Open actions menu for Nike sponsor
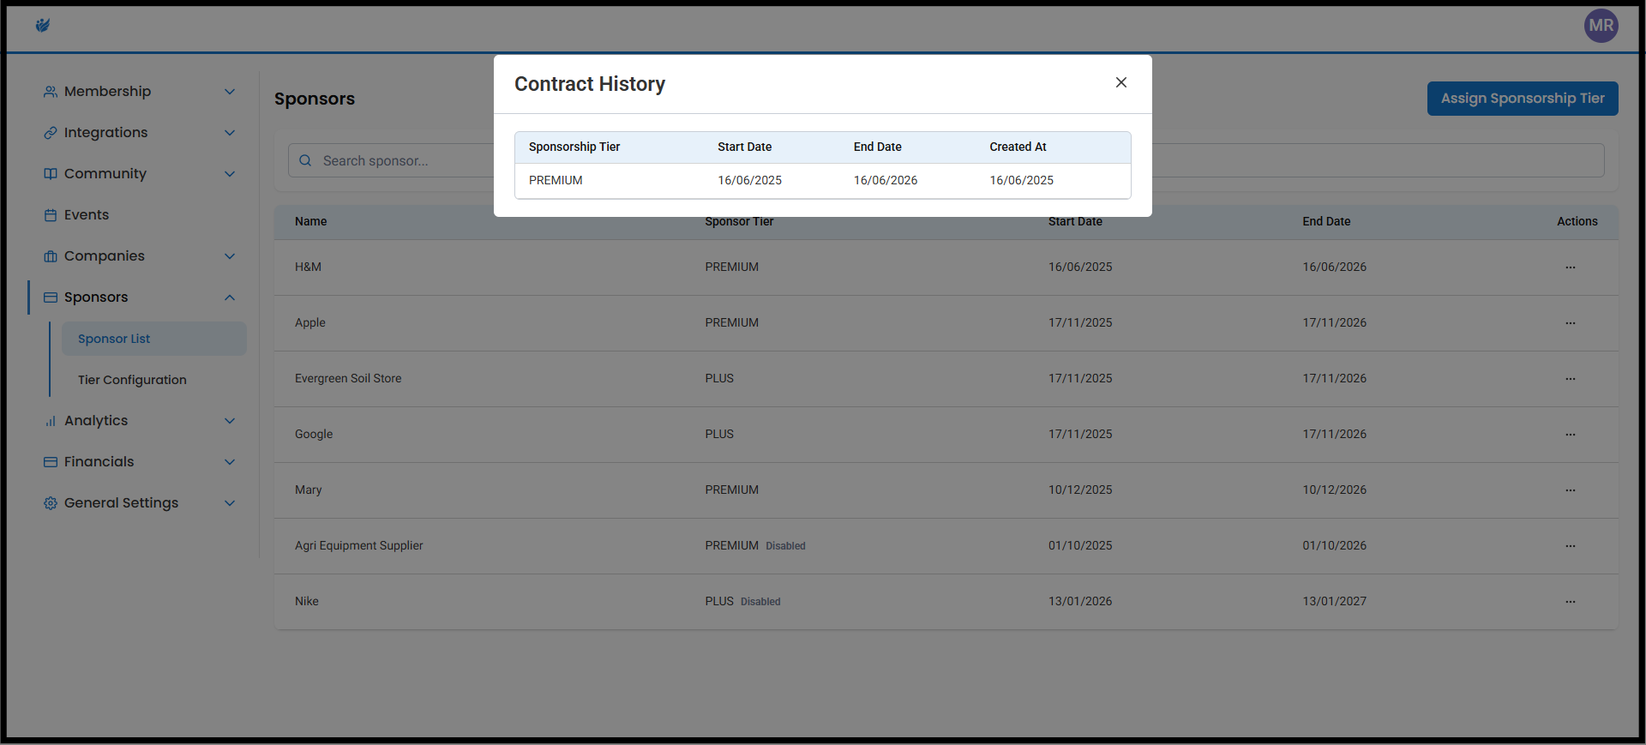Viewport: 1646px width, 745px height. point(1570,602)
